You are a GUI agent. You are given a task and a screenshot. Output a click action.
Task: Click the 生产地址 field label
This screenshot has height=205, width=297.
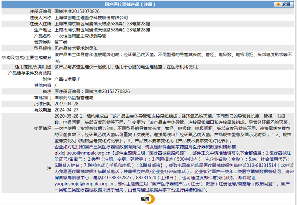coord(43,30)
